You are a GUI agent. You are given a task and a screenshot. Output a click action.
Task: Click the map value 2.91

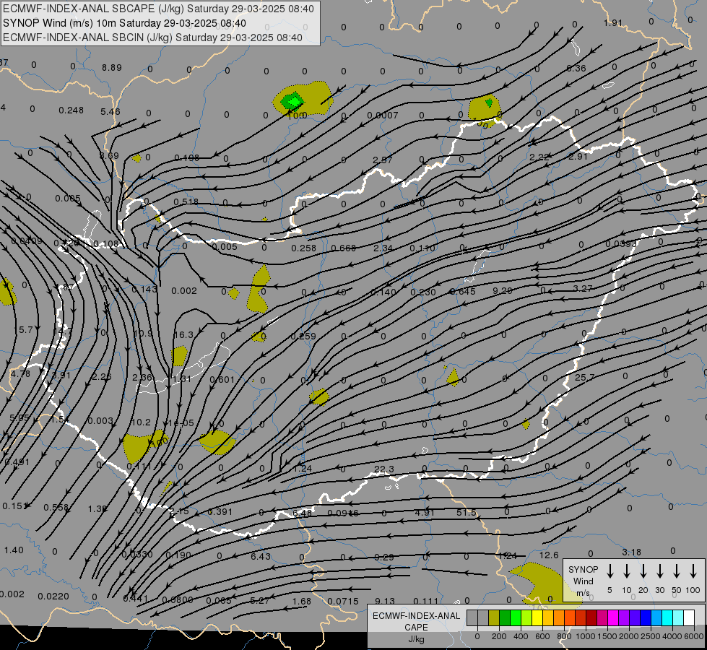tap(578, 156)
